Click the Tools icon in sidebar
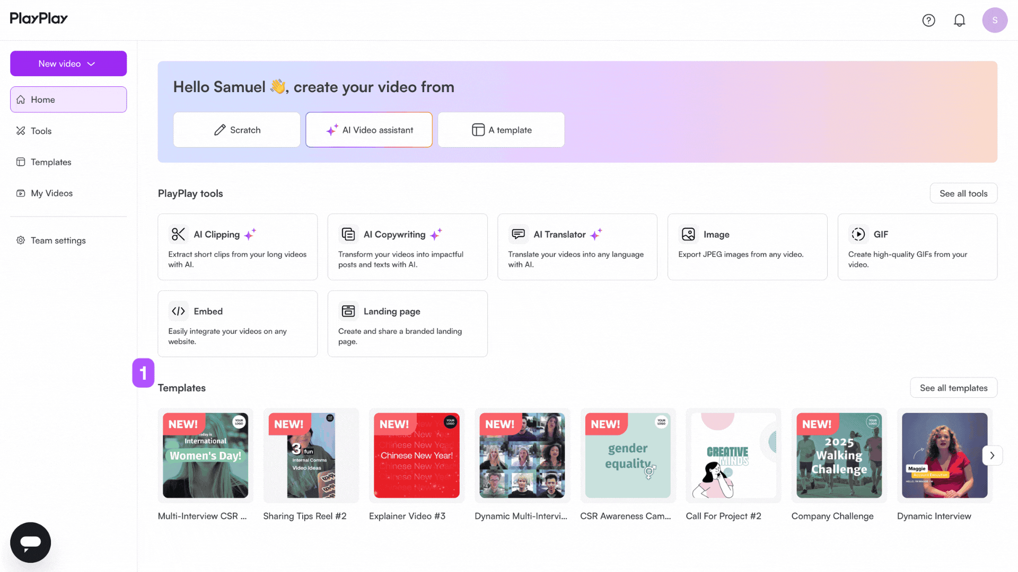 (x=21, y=131)
